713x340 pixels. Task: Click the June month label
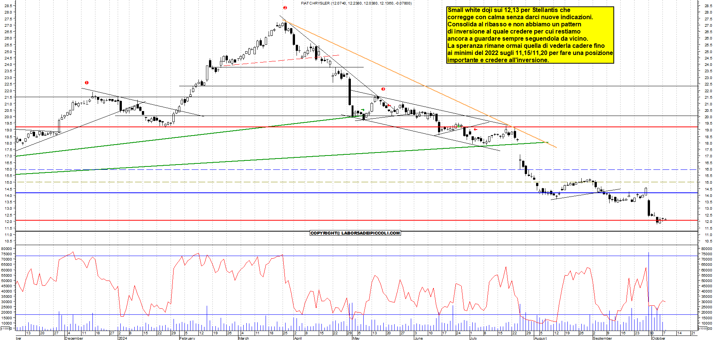click(x=418, y=338)
